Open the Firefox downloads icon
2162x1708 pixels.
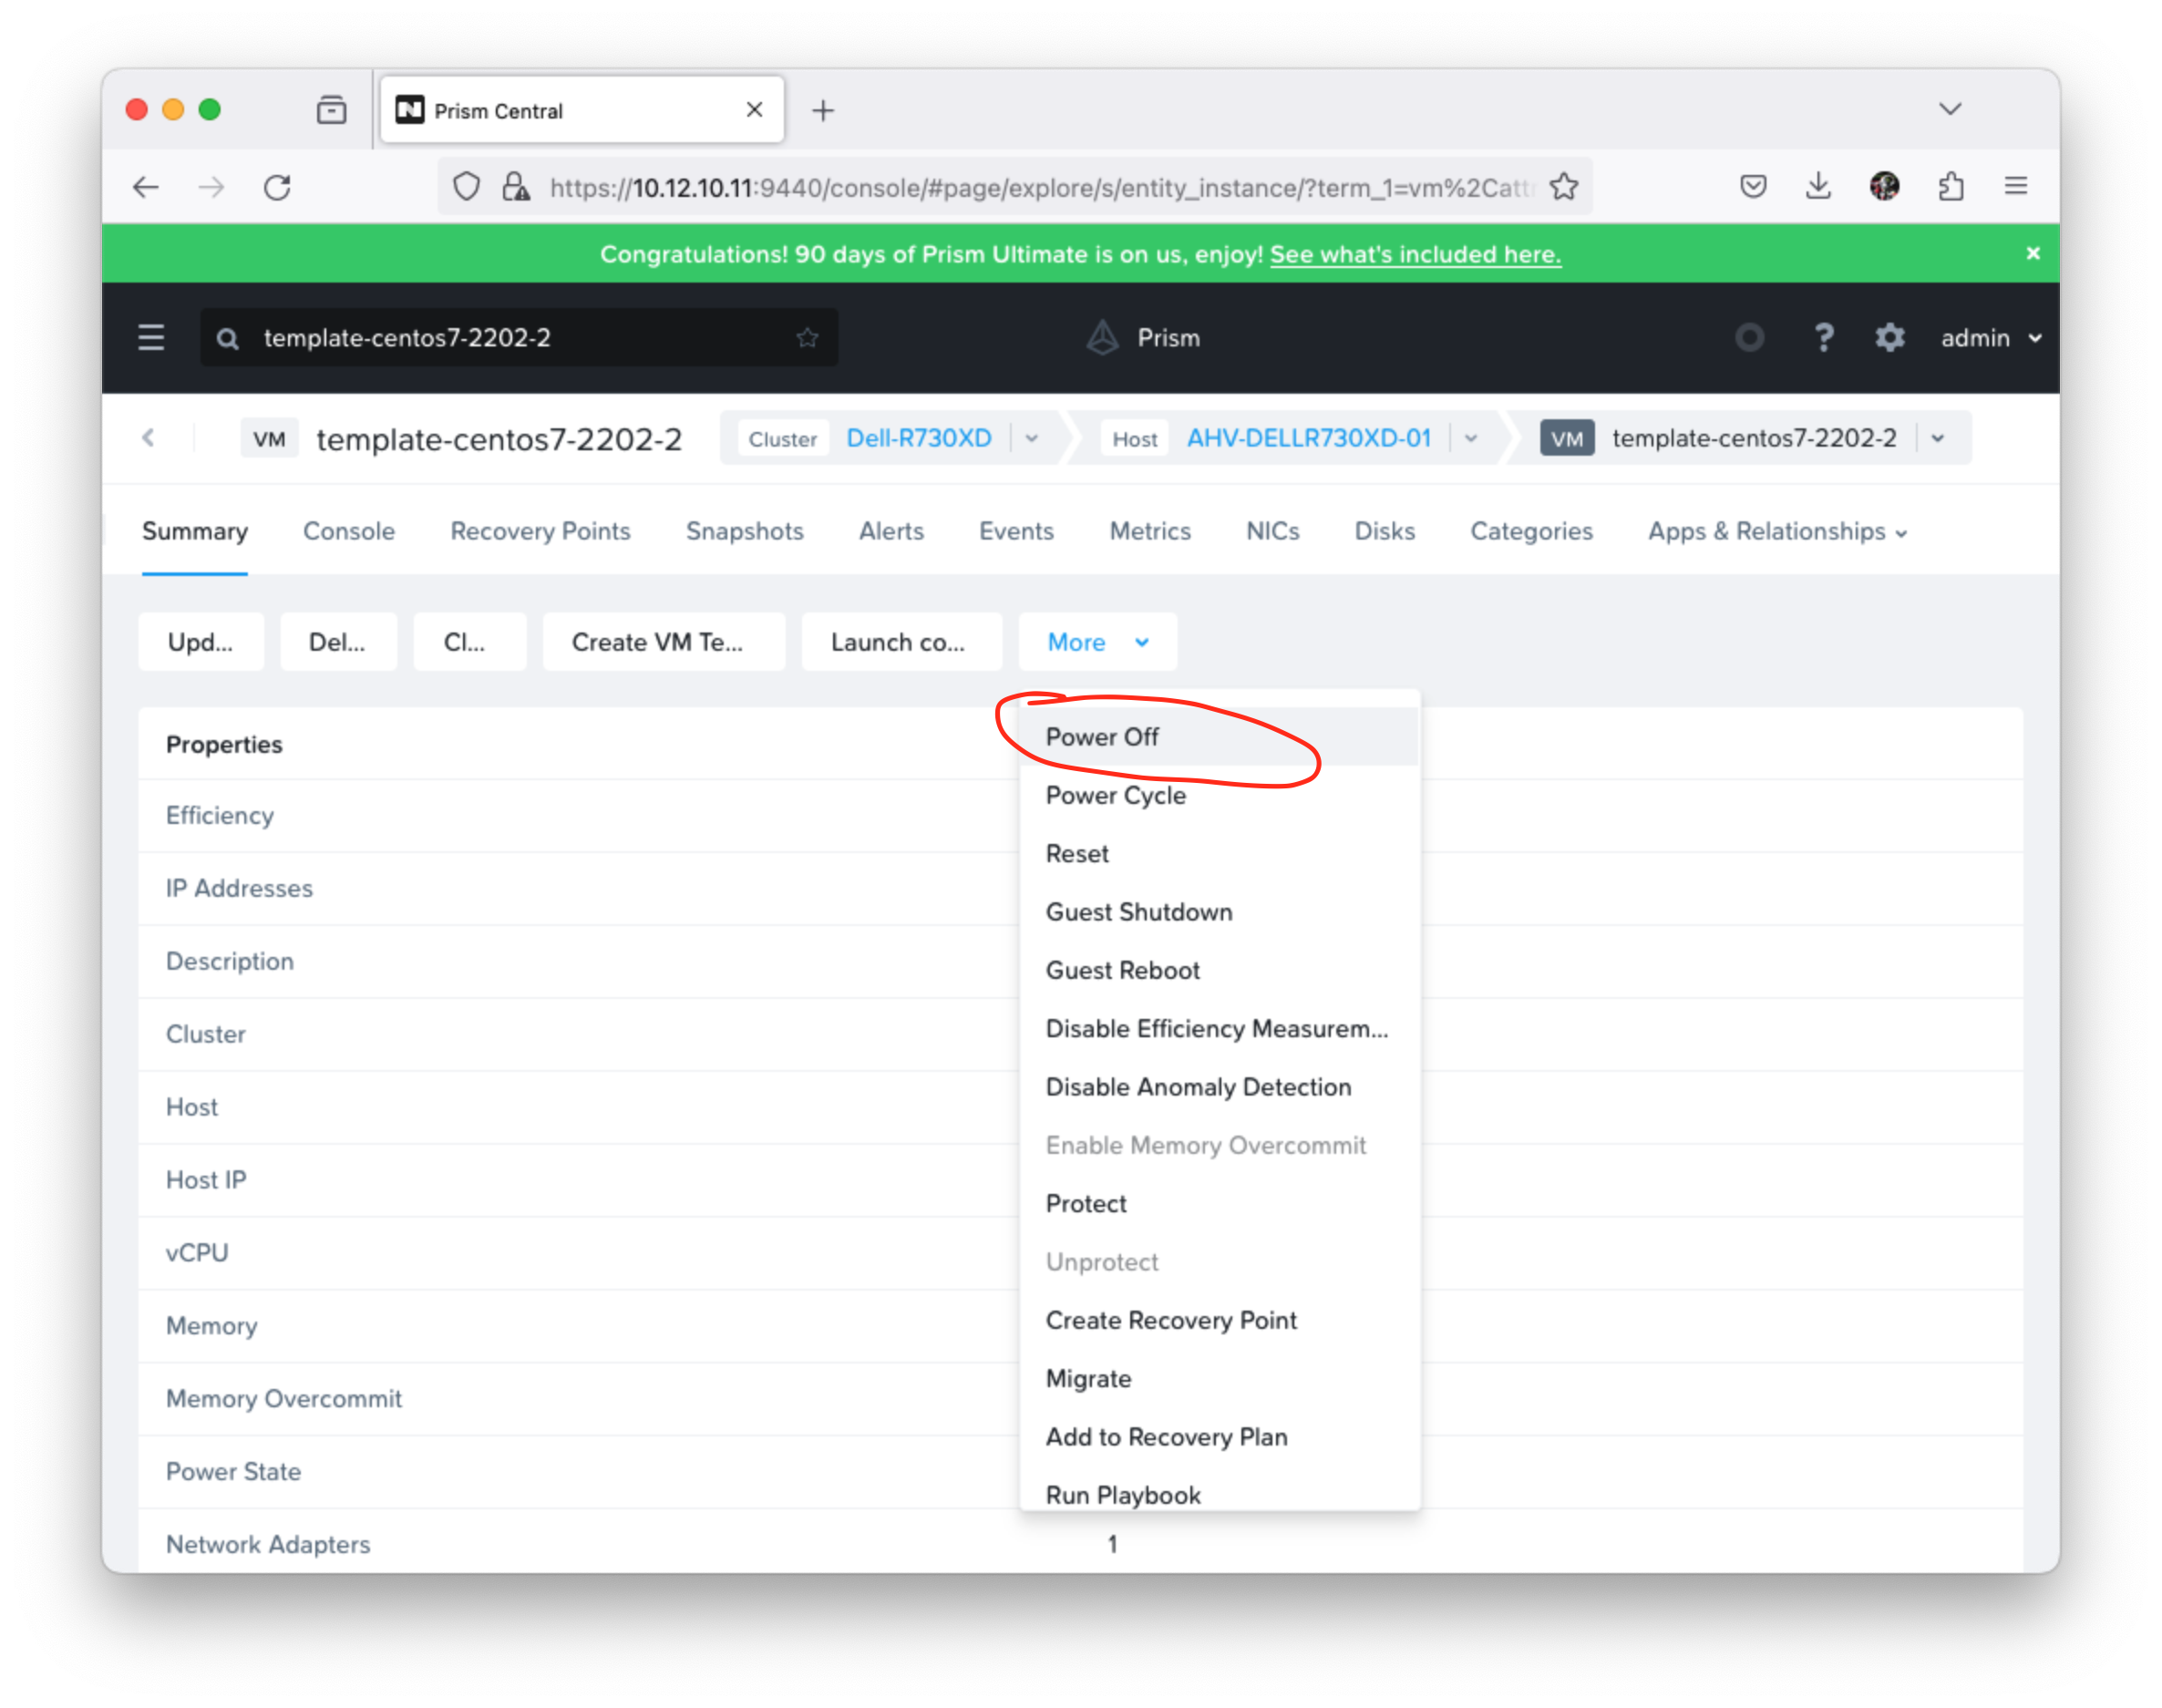1818,187
